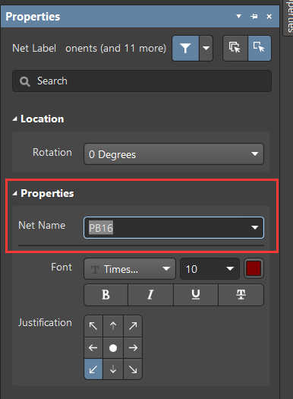
Task: Set justification to center dot
Action: [113, 347]
